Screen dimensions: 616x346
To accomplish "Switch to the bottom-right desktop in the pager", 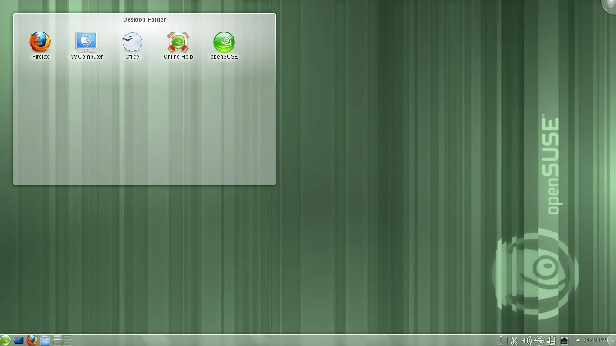I will point(67,343).
